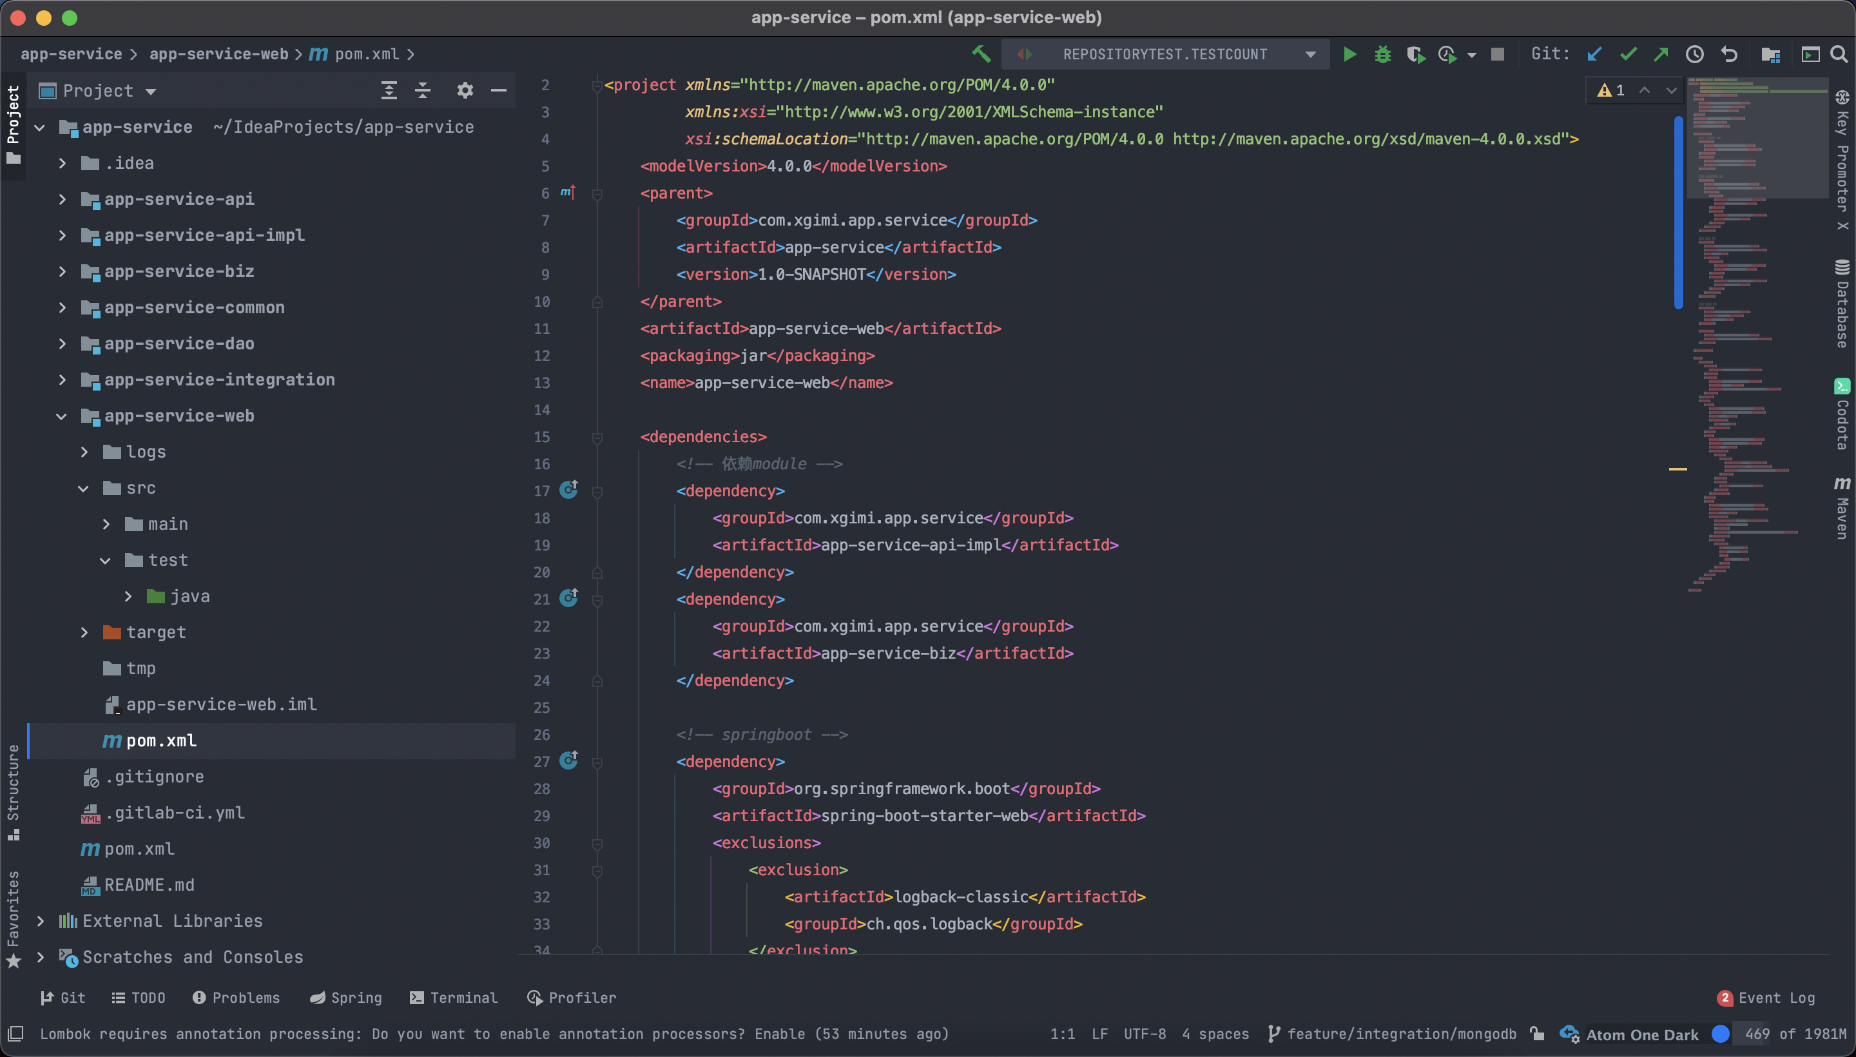Viewport: 1856px width, 1057px height.
Task: Run with coverage shield icon
Action: point(1415,54)
